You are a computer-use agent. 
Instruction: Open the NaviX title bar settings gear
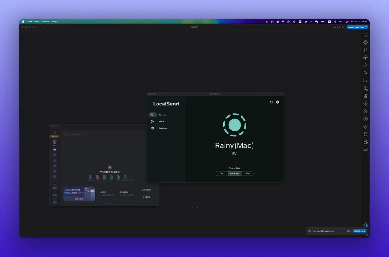tap(343, 27)
